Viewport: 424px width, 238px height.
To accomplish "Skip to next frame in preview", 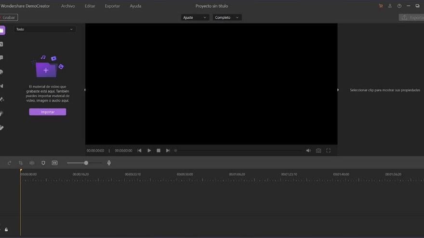I will (x=168, y=150).
